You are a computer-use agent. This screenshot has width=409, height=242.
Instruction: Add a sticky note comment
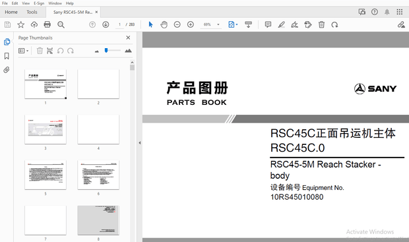[268, 24]
